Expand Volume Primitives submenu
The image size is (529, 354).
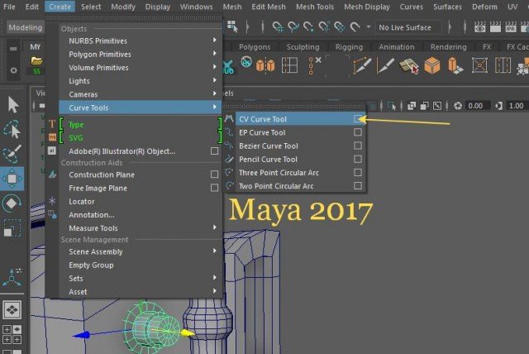tap(215, 67)
